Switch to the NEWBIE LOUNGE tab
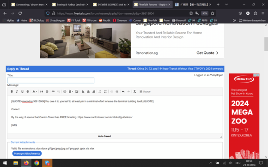Viewport: 268px width, 167px height. (111, 5)
